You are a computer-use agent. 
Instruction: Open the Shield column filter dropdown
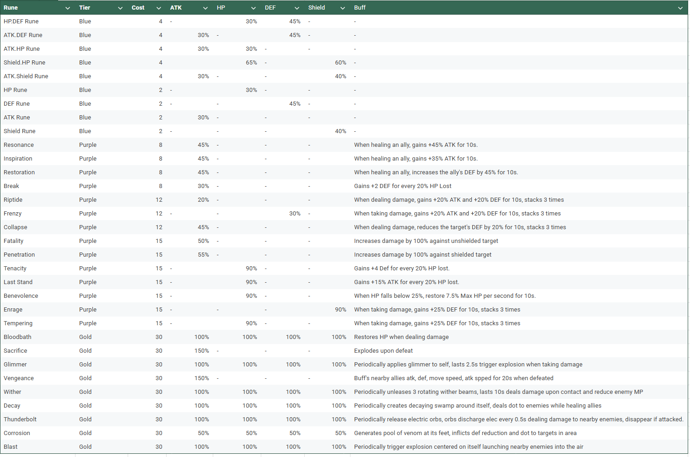tap(343, 8)
